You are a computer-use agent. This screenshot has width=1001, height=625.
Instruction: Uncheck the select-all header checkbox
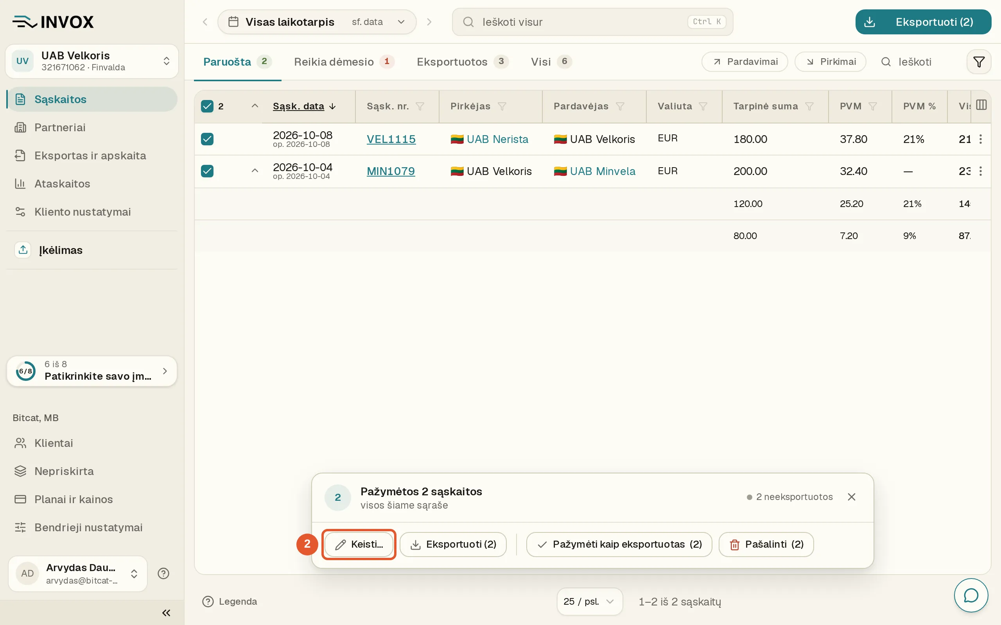(207, 106)
